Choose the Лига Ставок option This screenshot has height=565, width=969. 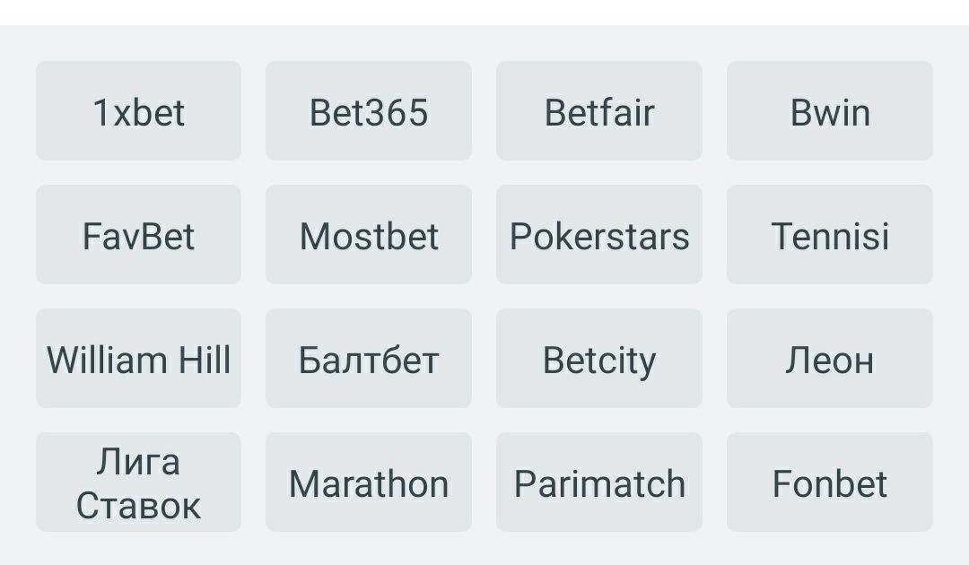tap(138, 482)
